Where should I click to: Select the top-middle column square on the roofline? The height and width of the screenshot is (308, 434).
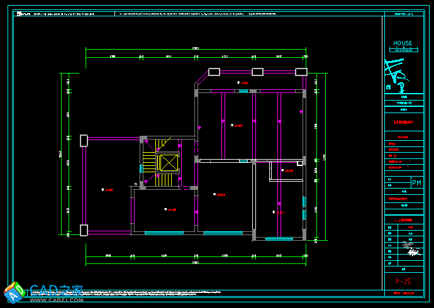(257, 72)
